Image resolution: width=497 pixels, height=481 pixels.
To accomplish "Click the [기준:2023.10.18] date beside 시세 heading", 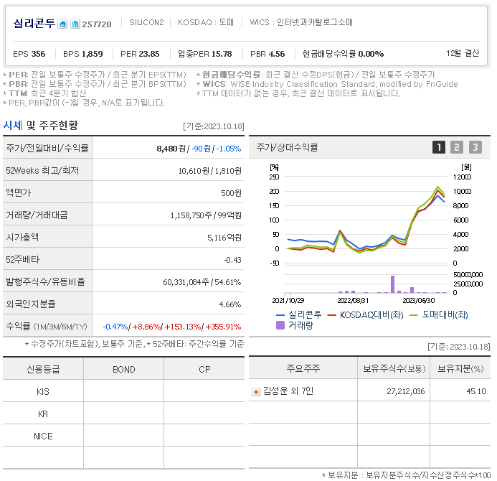I will [214, 126].
